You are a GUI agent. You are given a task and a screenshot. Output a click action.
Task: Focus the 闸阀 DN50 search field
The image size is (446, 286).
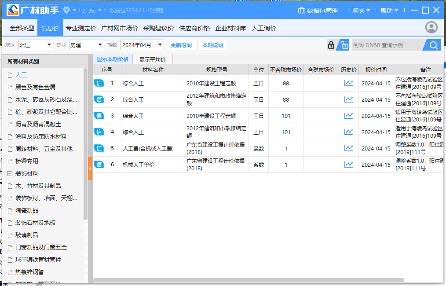388,45
